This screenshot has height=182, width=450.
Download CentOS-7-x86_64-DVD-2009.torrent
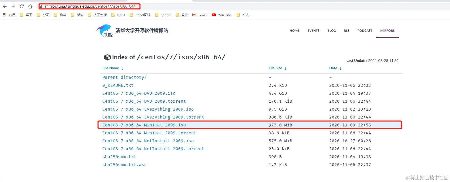point(144,101)
